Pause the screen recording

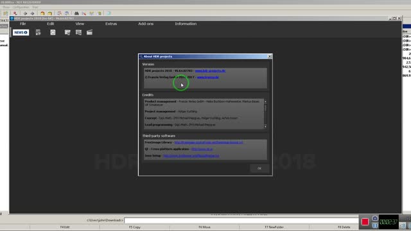click(375, 225)
